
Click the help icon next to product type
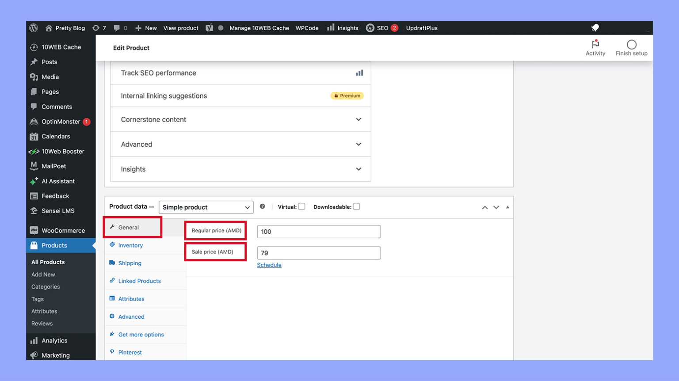[263, 206]
